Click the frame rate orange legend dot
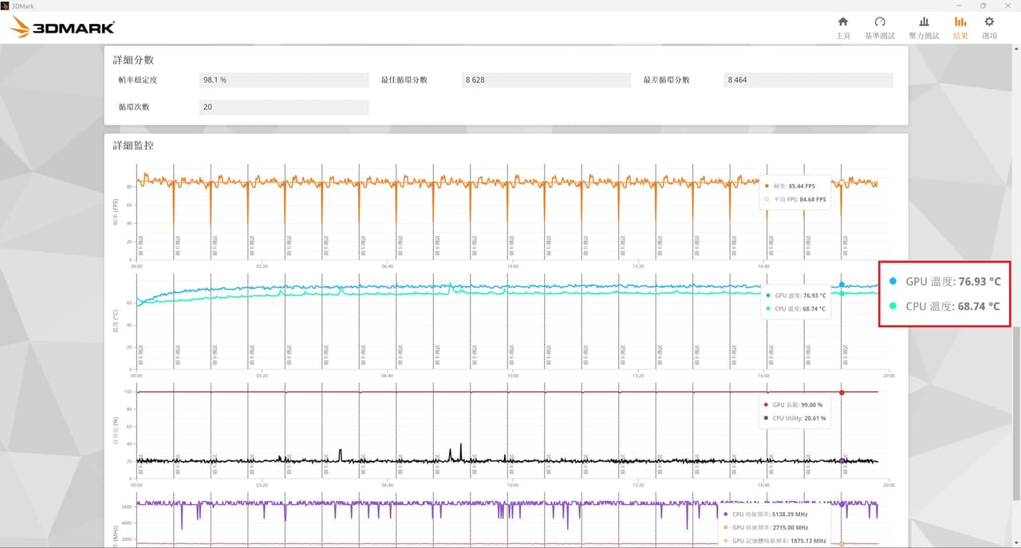The width and height of the screenshot is (1021, 548). pos(767,186)
